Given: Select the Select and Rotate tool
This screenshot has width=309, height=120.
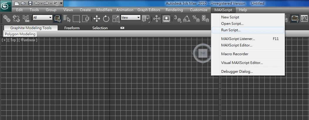Looking at the screenshot, I should click(106, 19).
